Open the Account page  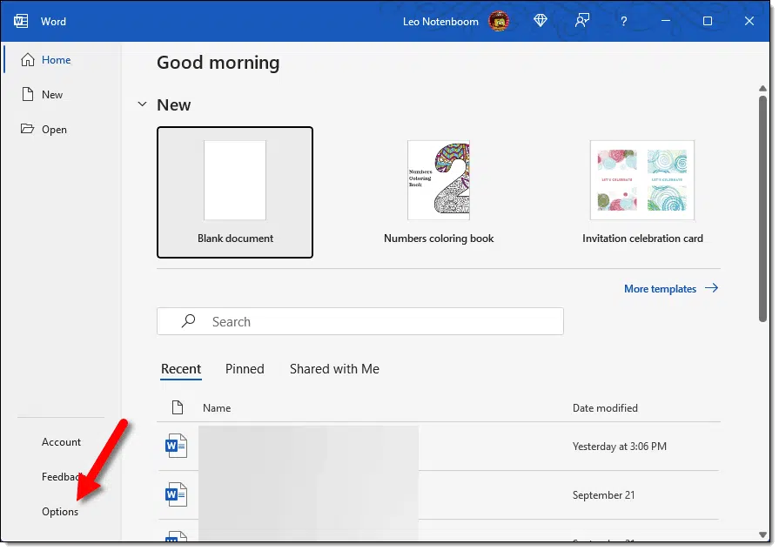pos(61,441)
